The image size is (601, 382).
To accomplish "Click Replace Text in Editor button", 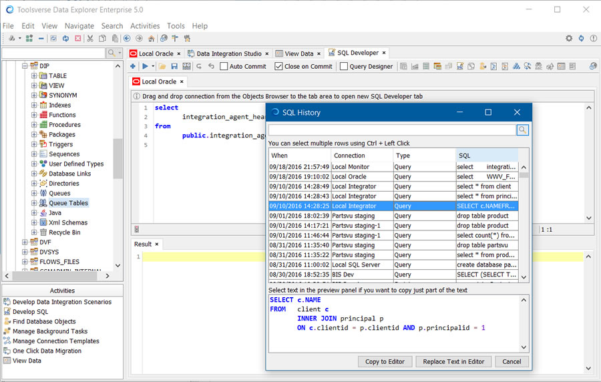I will tap(453, 362).
